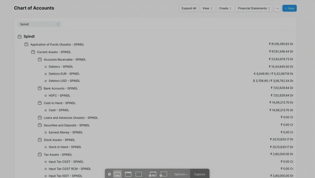The image size is (315, 178).
Task: Open the Financial Statements menu
Action: [254, 8]
